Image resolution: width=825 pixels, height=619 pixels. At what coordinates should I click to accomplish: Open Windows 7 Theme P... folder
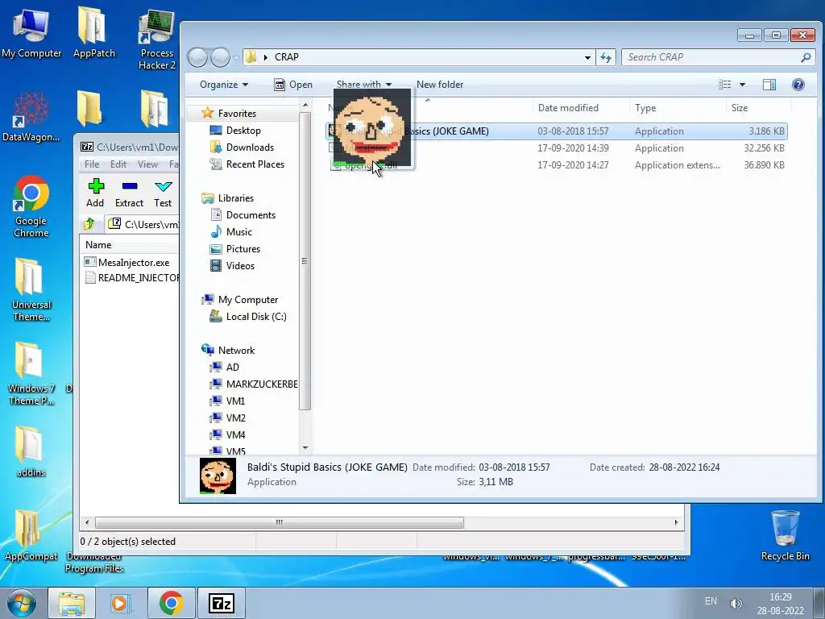tap(31, 374)
